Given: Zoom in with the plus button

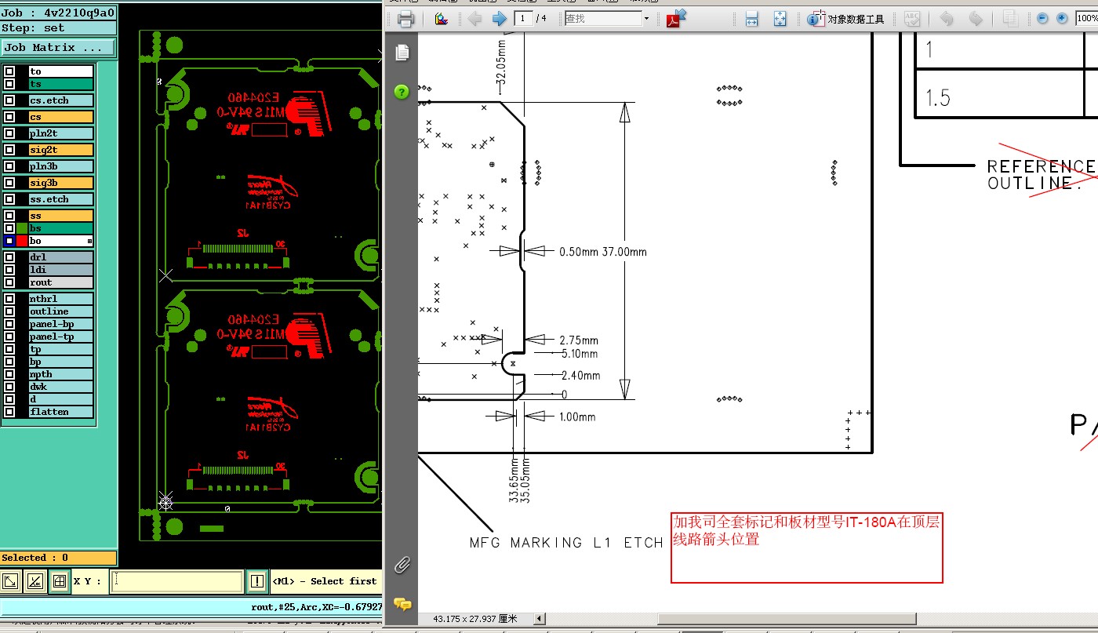Looking at the screenshot, I should [x=1063, y=19].
